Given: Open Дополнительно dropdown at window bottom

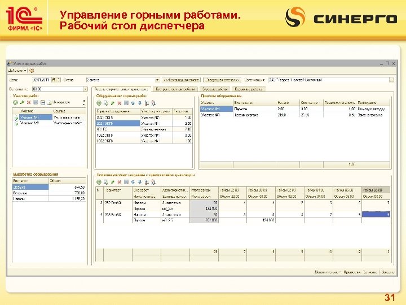Looking at the screenshot, I should coord(328,272).
